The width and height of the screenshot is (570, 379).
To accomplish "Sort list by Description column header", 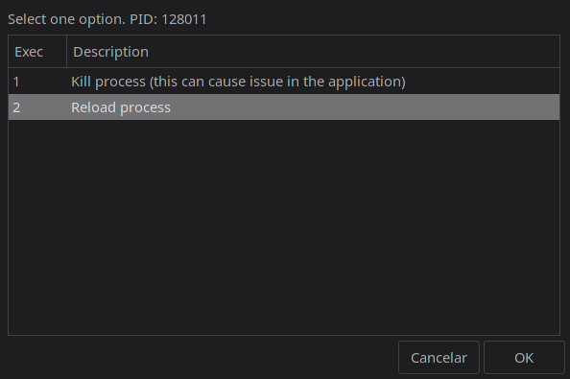I will (x=313, y=52).
